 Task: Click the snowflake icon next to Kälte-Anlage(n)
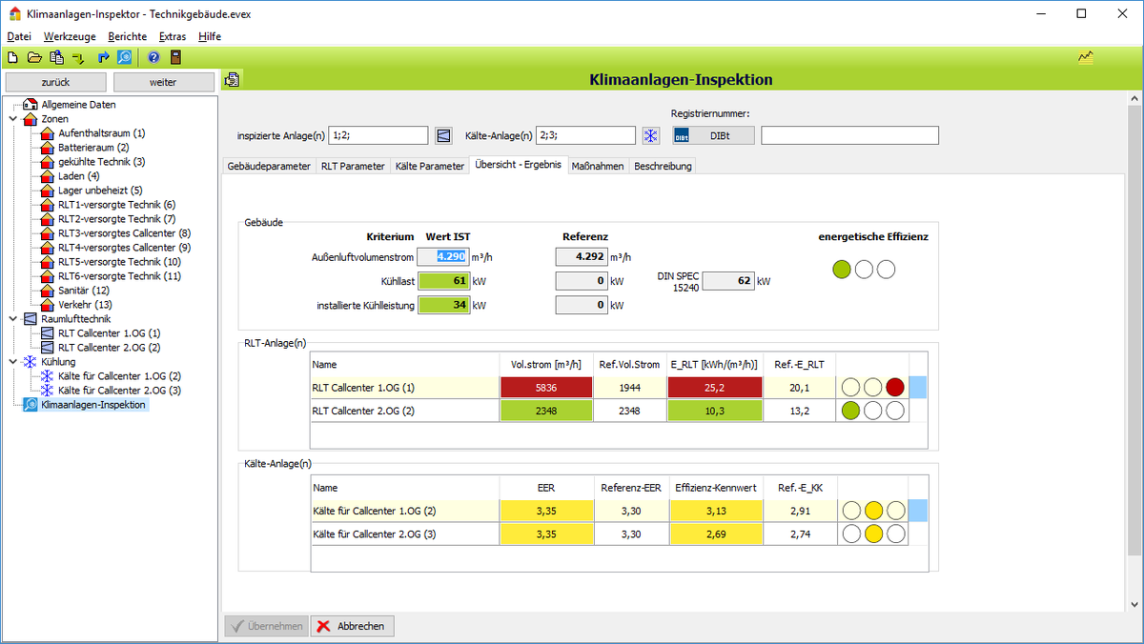(x=651, y=135)
